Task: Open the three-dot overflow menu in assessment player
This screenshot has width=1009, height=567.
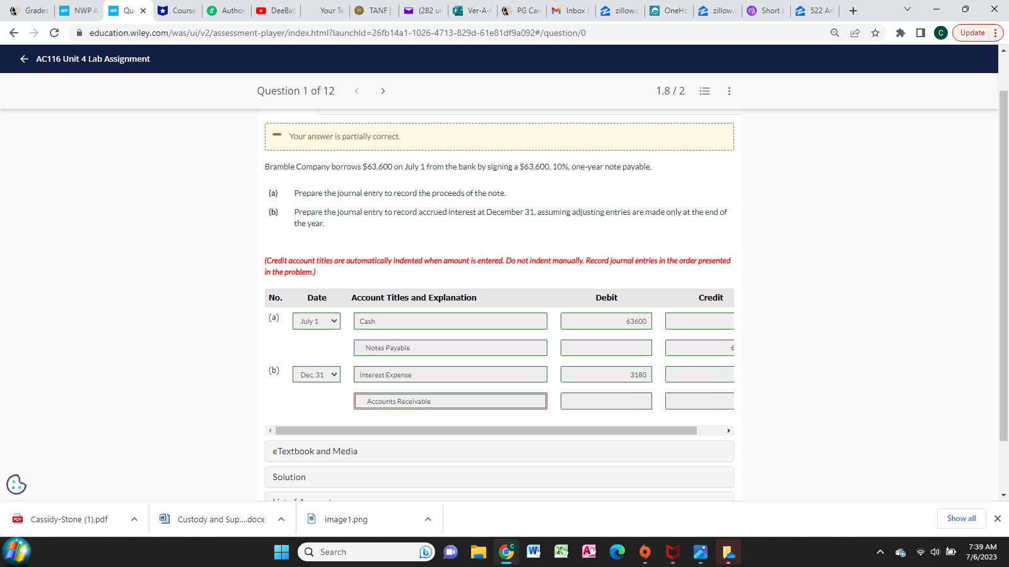Action: click(728, 91)
